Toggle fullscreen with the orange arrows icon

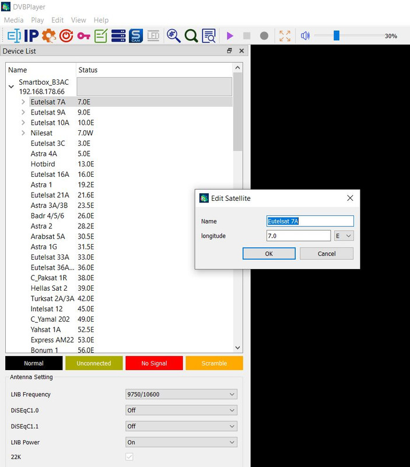click(x=285, y=36)
